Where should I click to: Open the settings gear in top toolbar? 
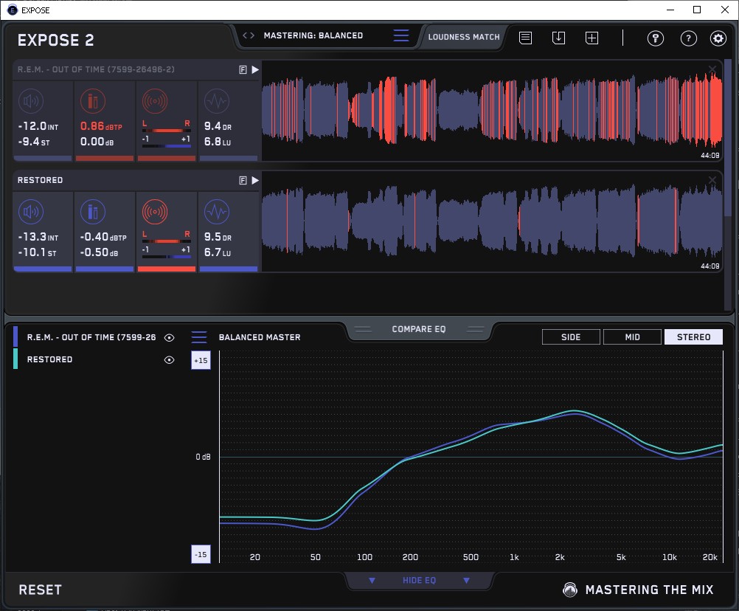[718, 38]
